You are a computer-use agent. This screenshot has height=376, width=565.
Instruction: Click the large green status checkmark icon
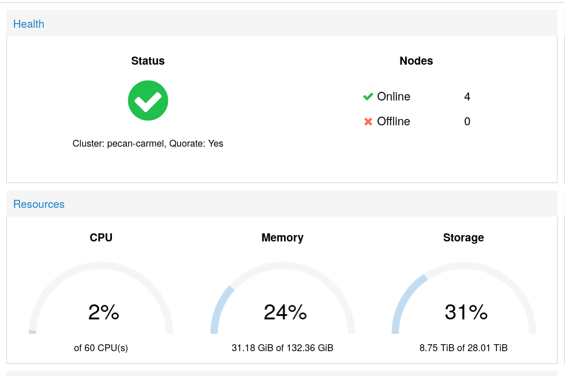click(148, 100)
